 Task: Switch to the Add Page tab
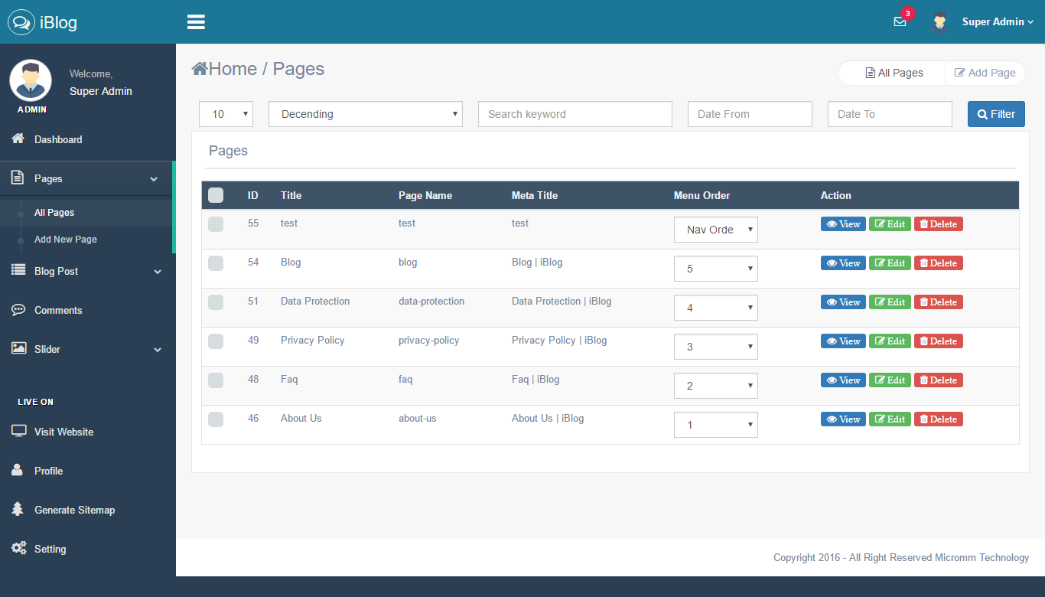(985, 73)
